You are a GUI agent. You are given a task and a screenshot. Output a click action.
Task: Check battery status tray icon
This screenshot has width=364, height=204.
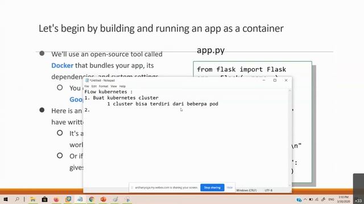[311, 199]
